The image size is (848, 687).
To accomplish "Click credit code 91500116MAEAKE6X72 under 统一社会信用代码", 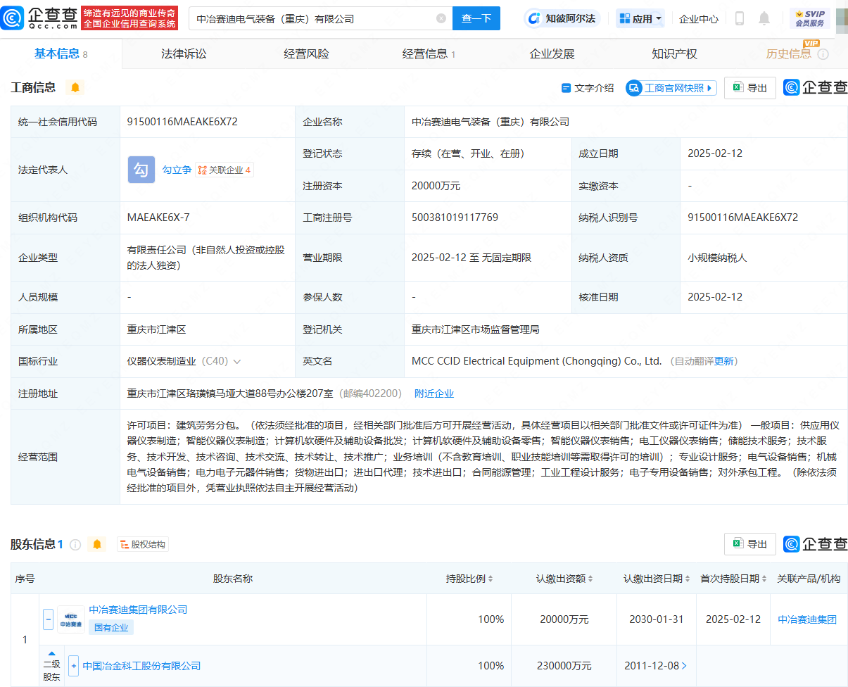I will click(x=182, y=122).
